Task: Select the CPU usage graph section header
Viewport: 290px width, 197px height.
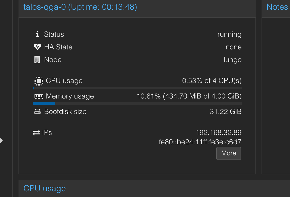Action: pos(44,188)
